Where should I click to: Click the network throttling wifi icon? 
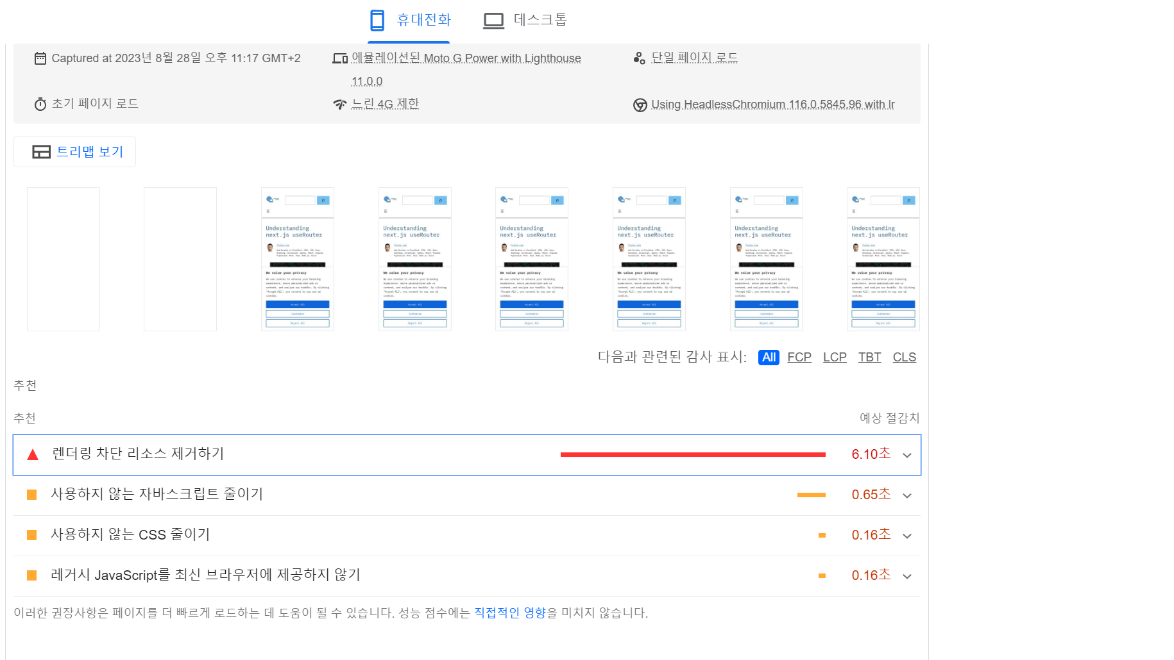(340, 104)
